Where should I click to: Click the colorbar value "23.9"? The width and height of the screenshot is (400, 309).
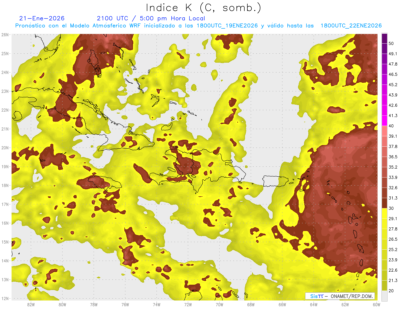click(393, 260)
